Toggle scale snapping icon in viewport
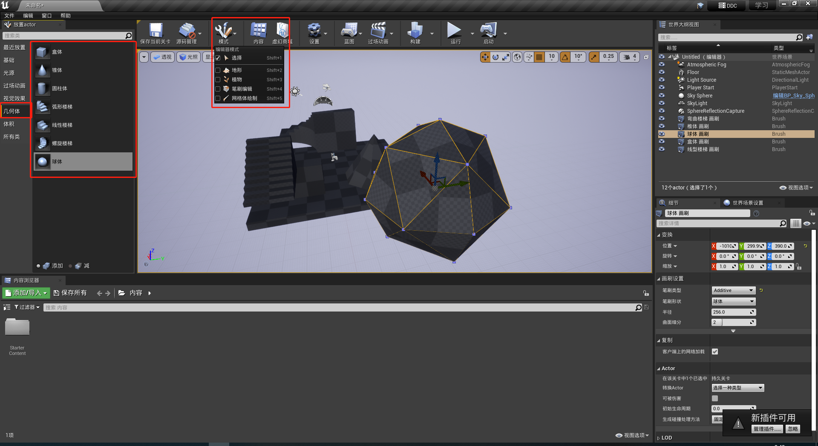818x446 pixels. tap(594, 57)
